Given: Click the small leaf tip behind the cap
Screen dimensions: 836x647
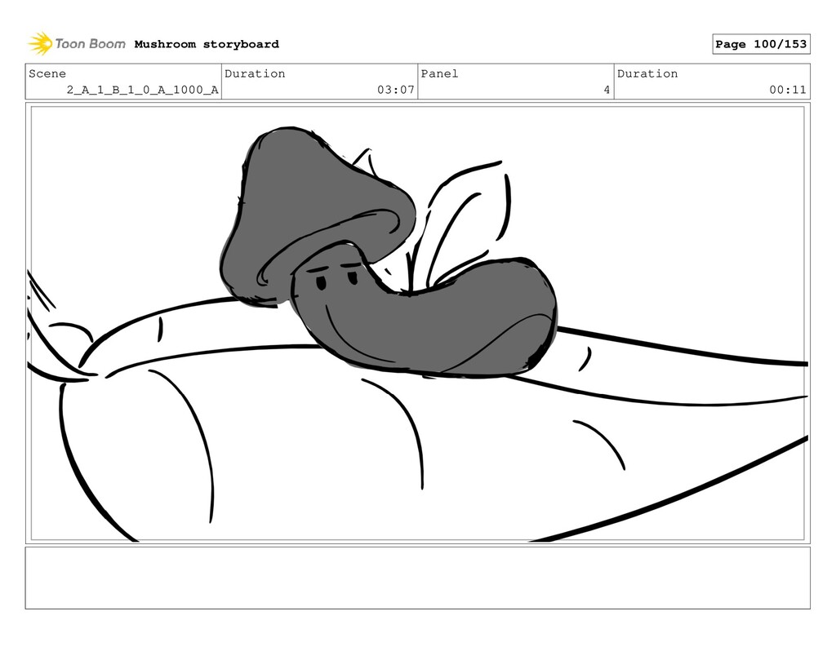Looking at the screenshot, I should tap(363, 162).
